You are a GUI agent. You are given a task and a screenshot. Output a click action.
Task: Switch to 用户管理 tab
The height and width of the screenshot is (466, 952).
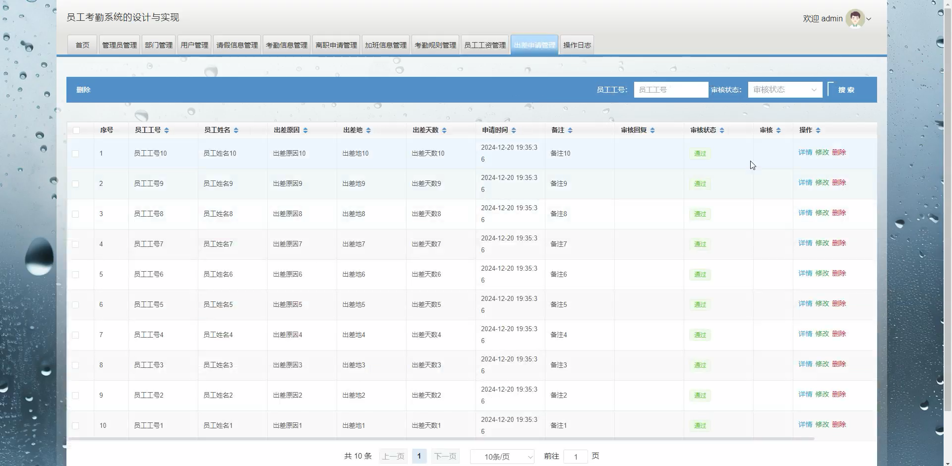coord(194,45)
